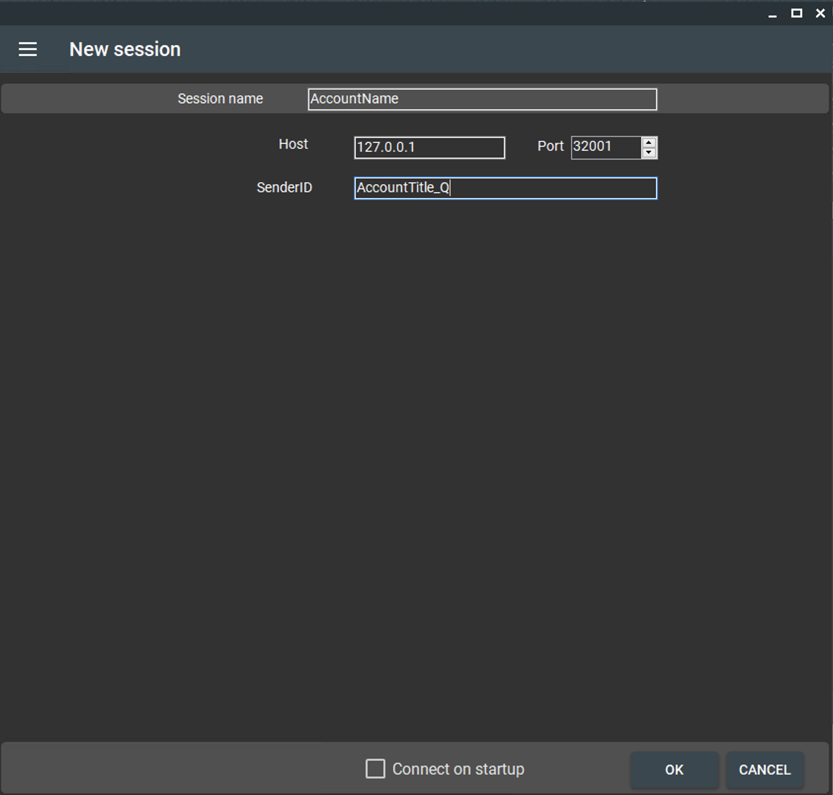Click the 'New session' header title
Screen dimensions: 833x795
tap(125, 49)
